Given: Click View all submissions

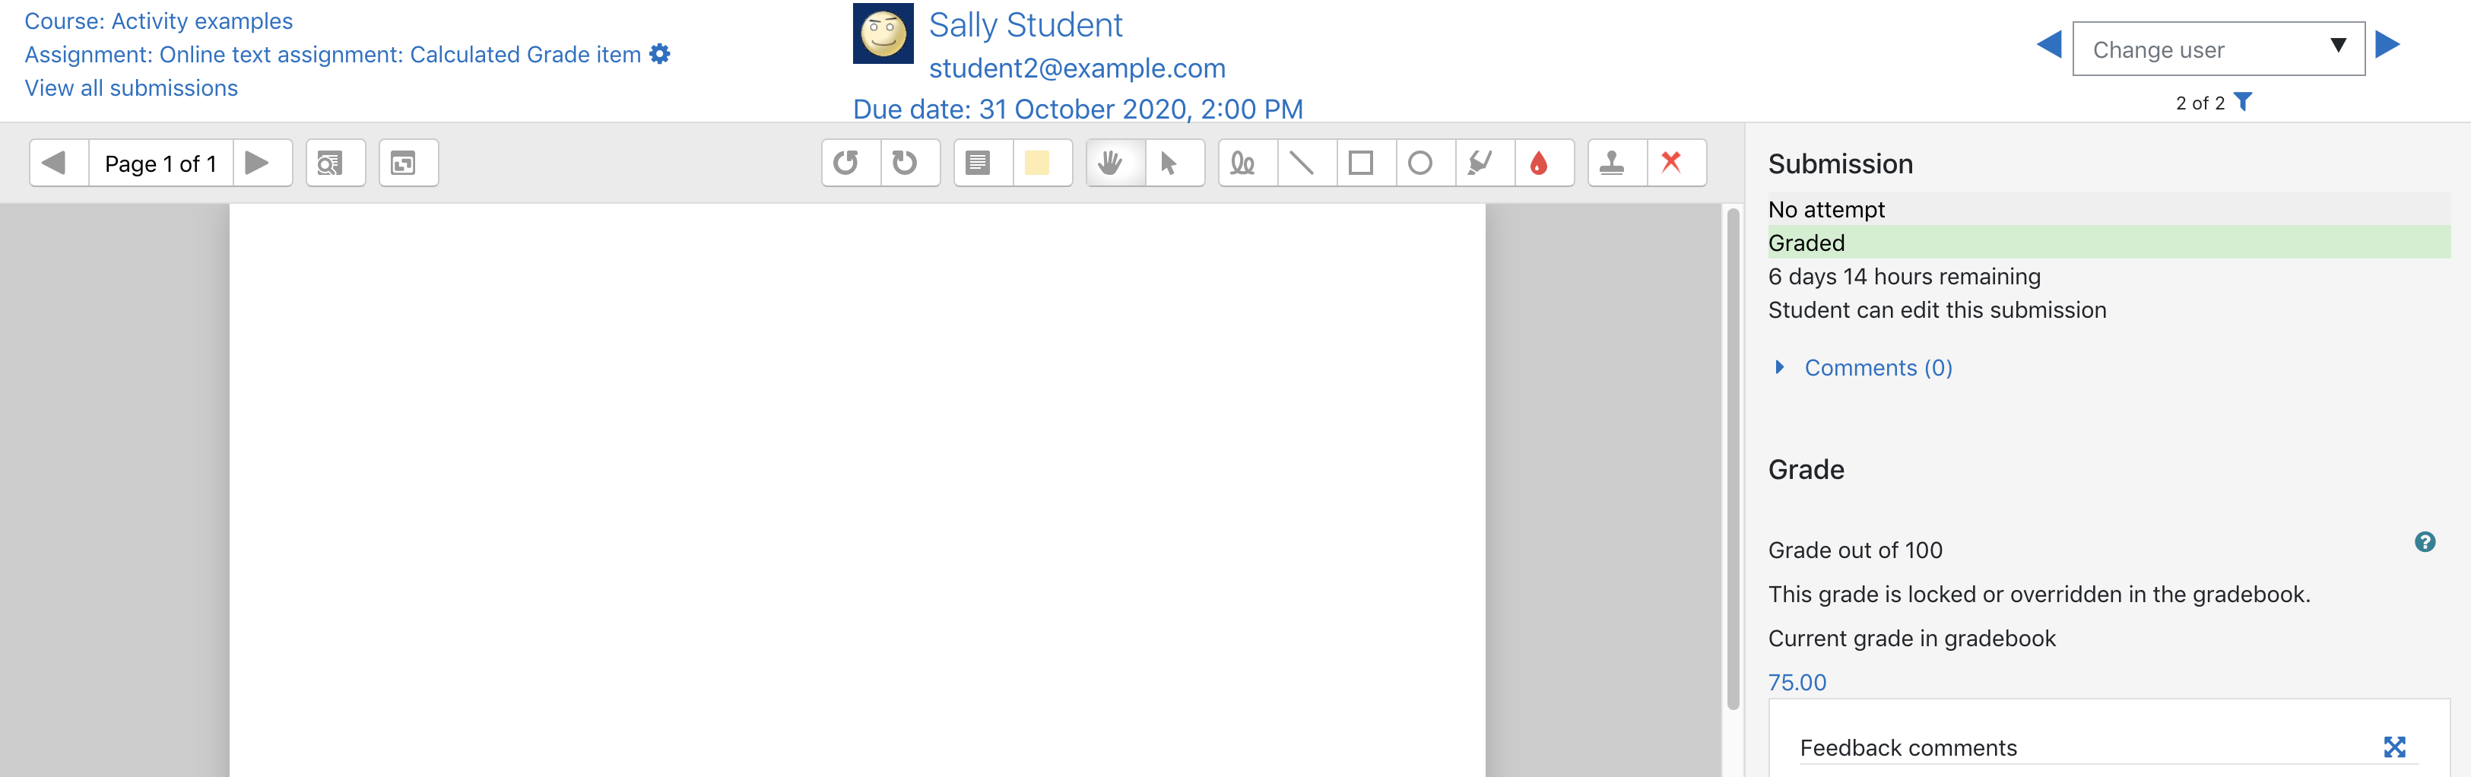Looking at the screenshot, I should [x=132, y=88].
